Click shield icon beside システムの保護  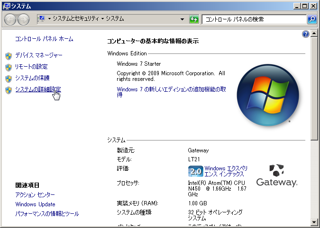9,79
